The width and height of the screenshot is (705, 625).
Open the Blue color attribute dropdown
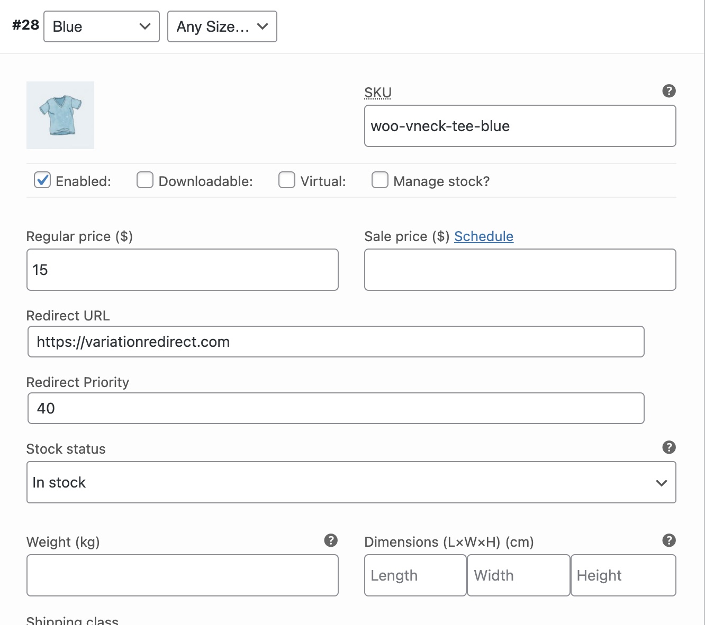[x=102, y=26]
